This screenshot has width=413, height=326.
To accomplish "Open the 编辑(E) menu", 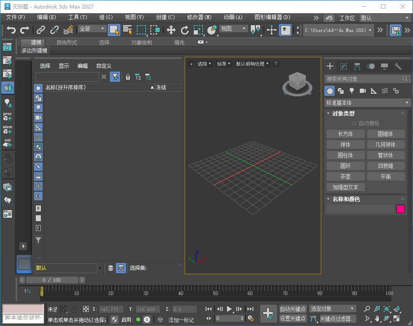I will point(46,17).
